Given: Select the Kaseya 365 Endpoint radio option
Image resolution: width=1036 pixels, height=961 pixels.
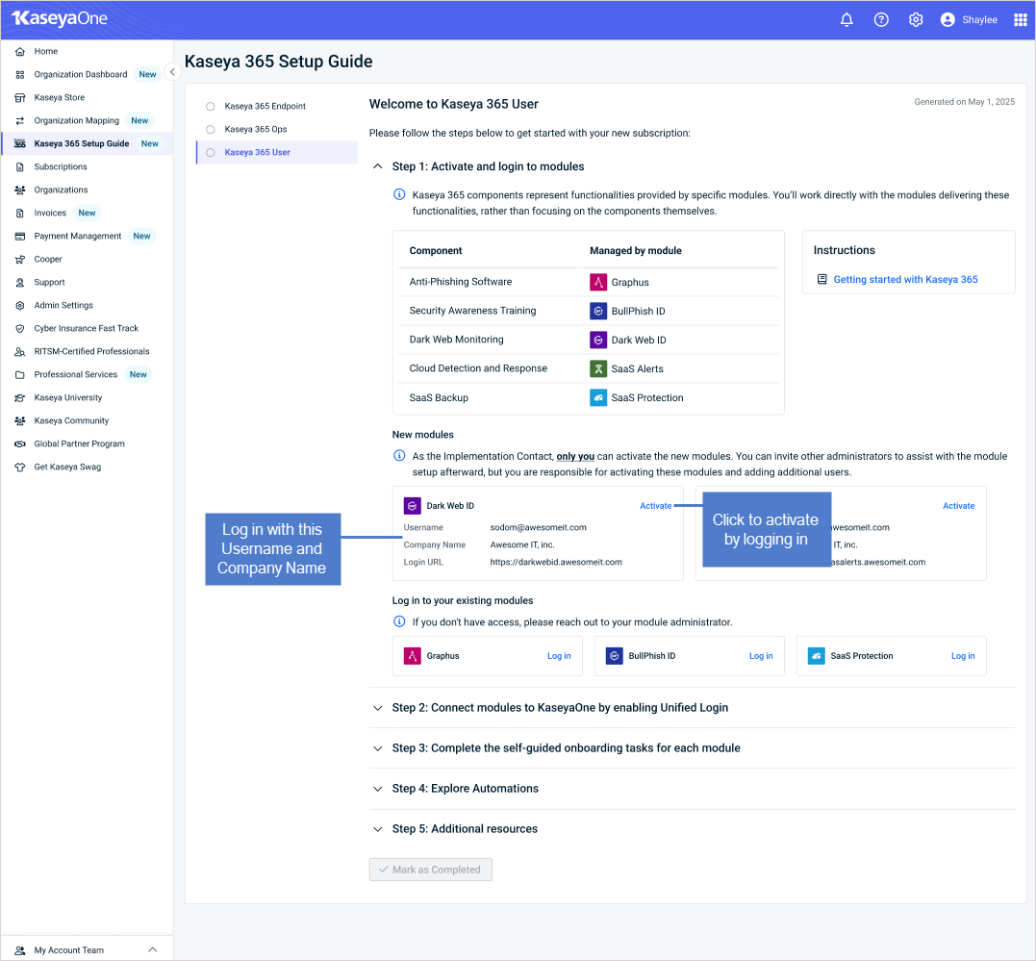Looking at the screenshot, I should point(210,107).
